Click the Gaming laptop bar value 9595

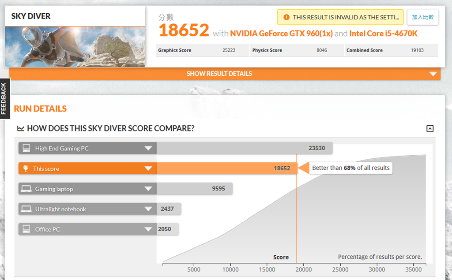point(218,189)
